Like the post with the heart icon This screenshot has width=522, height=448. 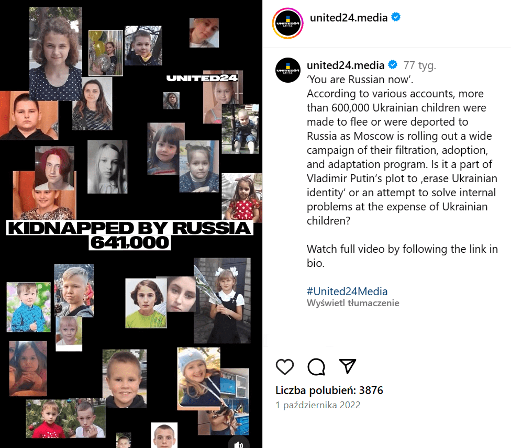(285, 367)
